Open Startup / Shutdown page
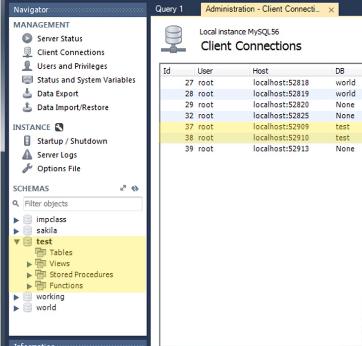Screen dimensions: 362x346 coord(72,141)
